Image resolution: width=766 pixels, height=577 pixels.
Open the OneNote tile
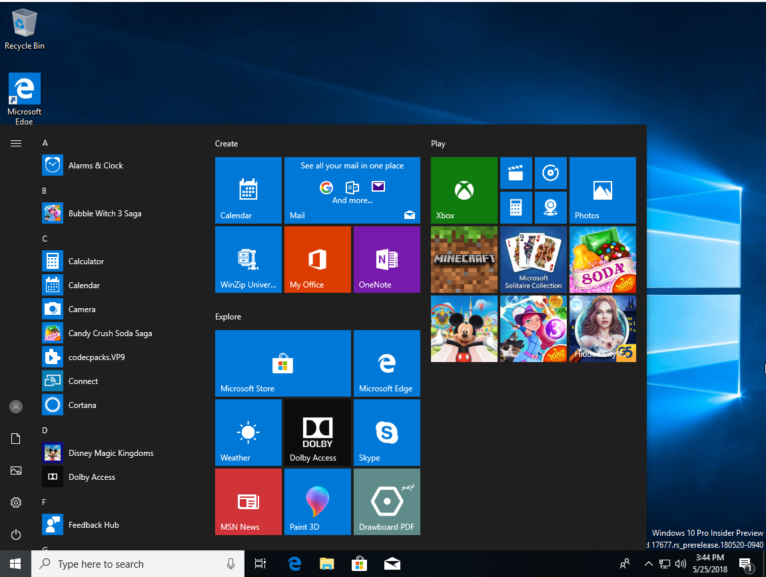[x=387, y=260]
